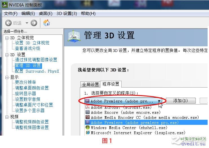209x148 pixels.
Task: Open 配置 Surround、PhysX task
Action: (37, 71)
